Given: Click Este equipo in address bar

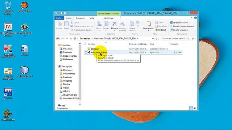Looking at the screenshot, I should point(85,39).
